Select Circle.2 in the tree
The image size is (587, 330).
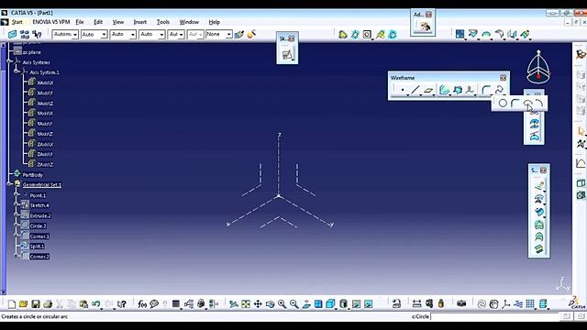click(x=39, y=226)
